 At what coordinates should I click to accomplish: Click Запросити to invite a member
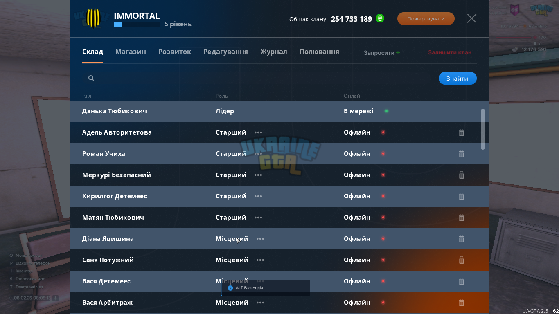coord(382,53)
